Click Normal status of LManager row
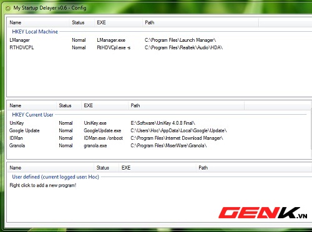This screenshot has height=232, width=312. pyautogui.click(x=79, y=40)
